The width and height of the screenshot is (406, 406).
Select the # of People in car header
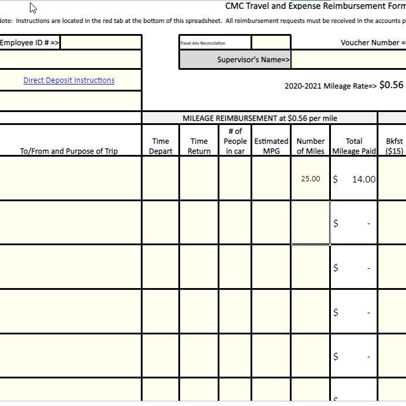click(x=235, y=141)
